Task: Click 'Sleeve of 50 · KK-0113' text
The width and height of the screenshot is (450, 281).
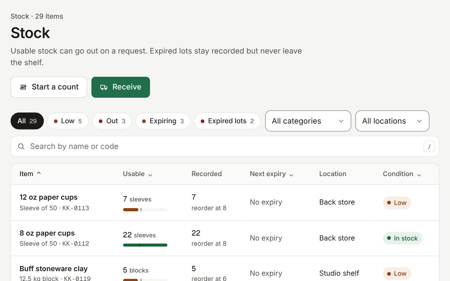Action: 54,208
